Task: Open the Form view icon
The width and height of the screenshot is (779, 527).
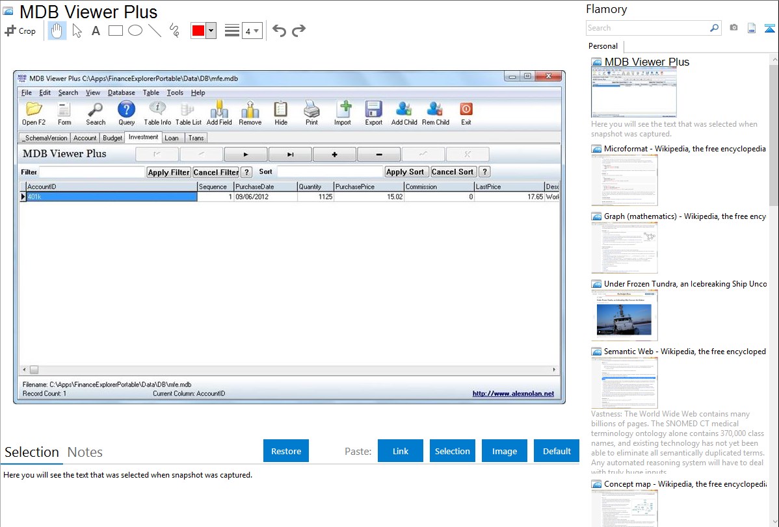Action: (x=64, y=113)
